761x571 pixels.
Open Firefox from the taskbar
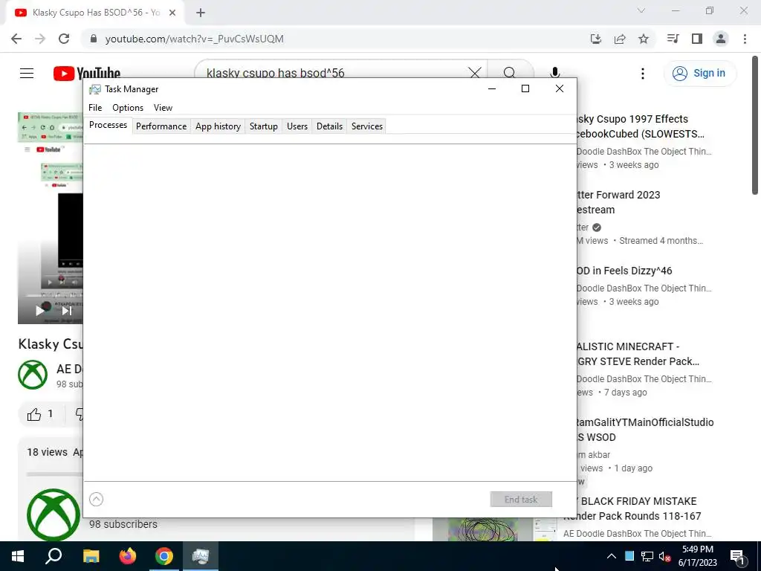point(128,556)
